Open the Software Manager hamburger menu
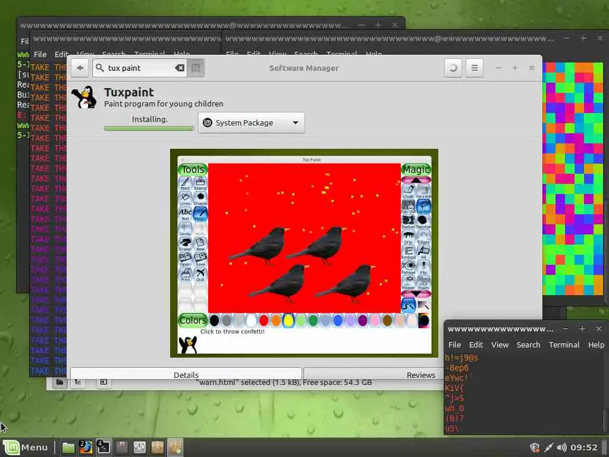The height and width of the screenshot is (457, 609). [x=474, y=68]
